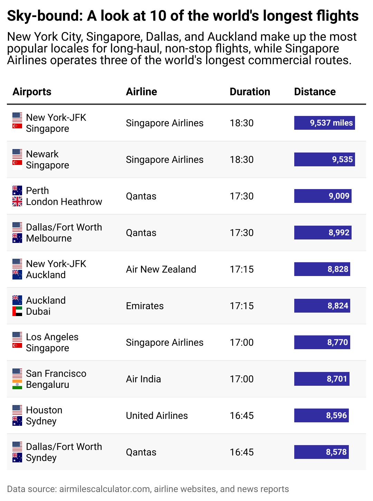Image resolution: width=373 pixels, height=501 pixels.
Task: Click the US flag beside Houston
Action: tap(17, 410)
